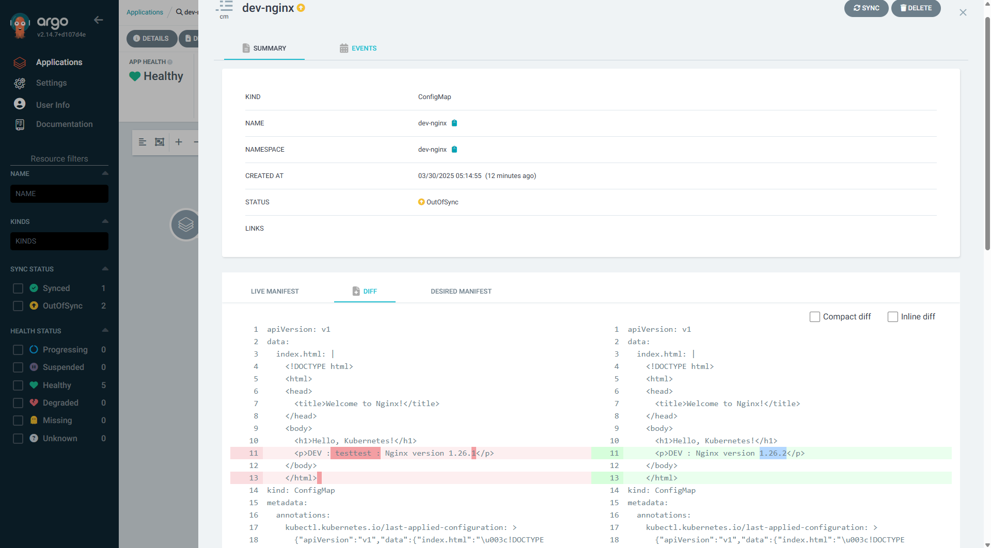991x548 pixels.
Task: Click the vertical scrollbar thumb
Action: click(987, 134)
